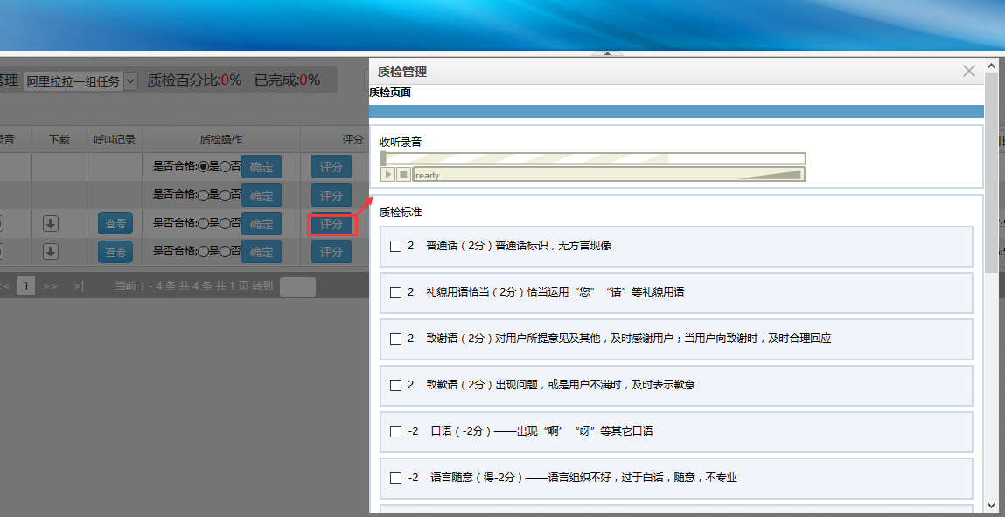
Task: Confirm first row with 确定 button
Action: (261, 167)
